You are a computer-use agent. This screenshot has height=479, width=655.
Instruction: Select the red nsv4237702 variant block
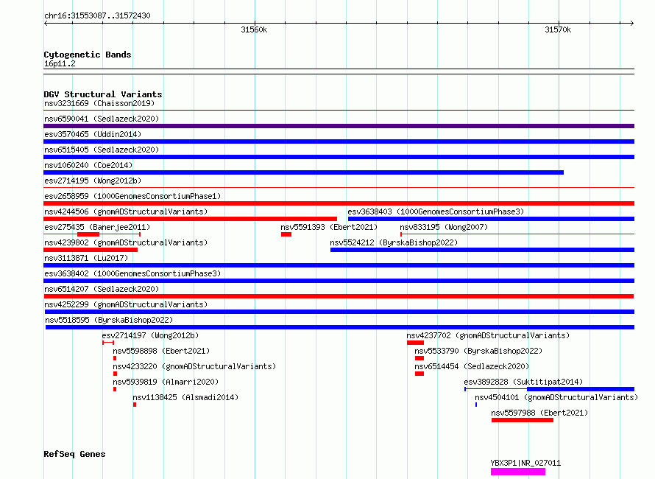[x=415, y=343]
